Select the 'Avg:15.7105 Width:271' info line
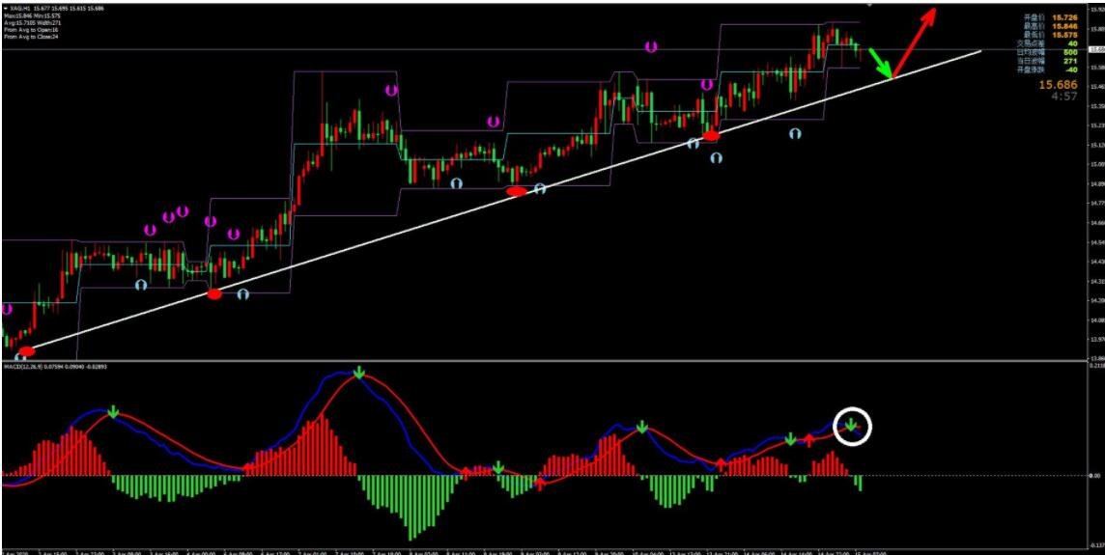The image size is (1105, 555). pyautogui.click(x=32, y=21)
